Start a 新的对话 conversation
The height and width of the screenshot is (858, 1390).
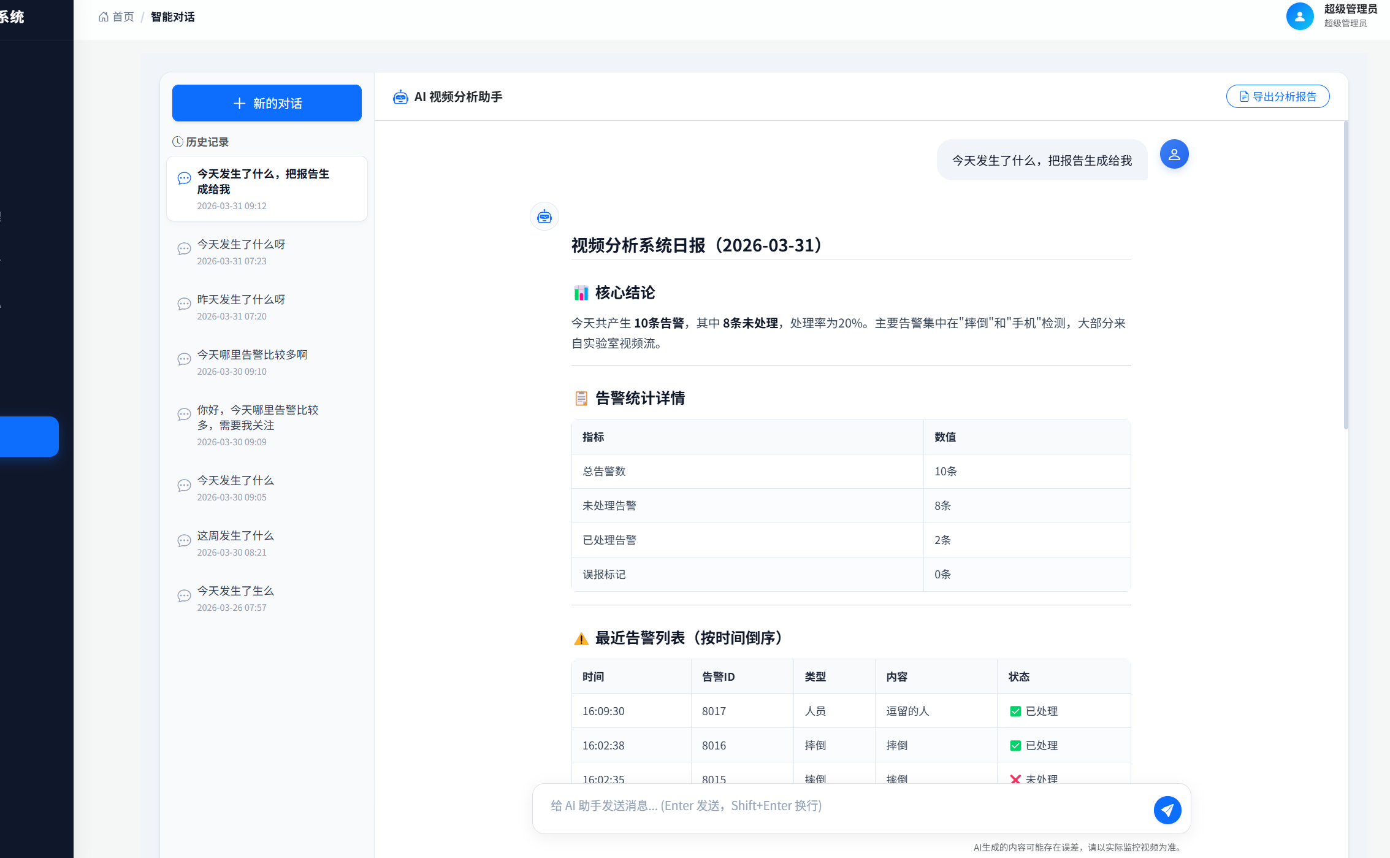coord(267,103)
